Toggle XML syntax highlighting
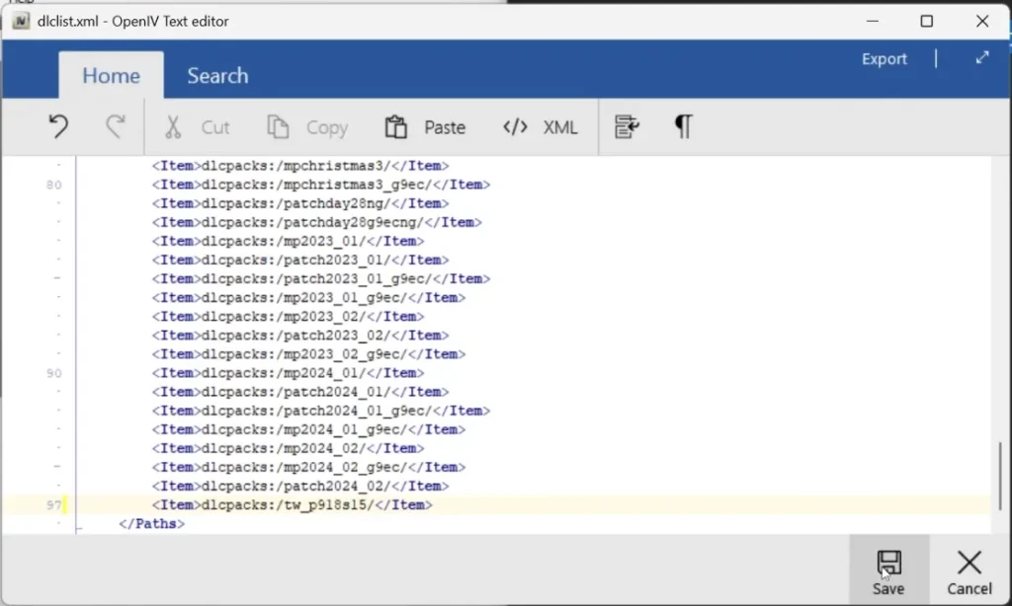 click(539, 126)
